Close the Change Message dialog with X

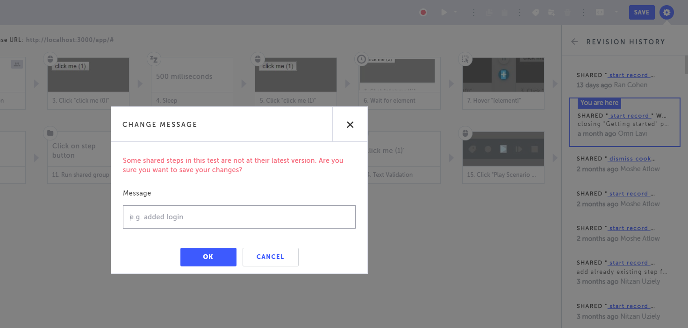350,125
